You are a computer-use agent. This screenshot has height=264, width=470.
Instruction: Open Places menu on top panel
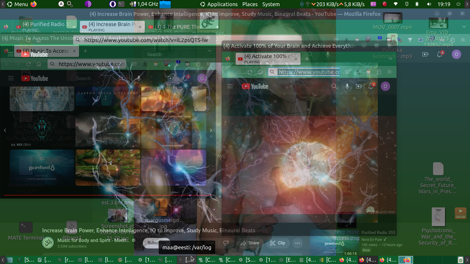pos(250,4)
